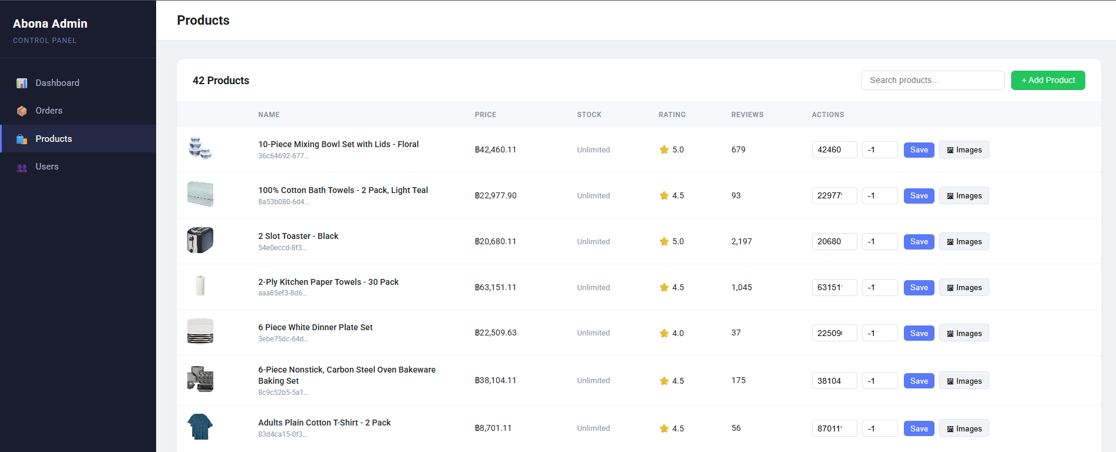
Task: Edit price field for Cotton Bath Towels
Action: [x=834, y=195]
